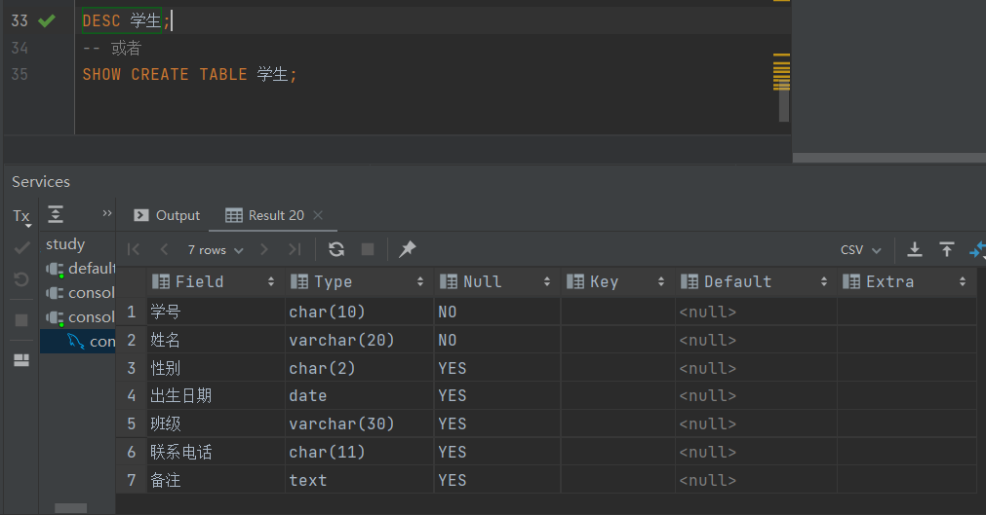Image resolution: width=986 pixels, height=515 pixels.
Task: Go to last page of results
Action: click(x=295, y=249)
